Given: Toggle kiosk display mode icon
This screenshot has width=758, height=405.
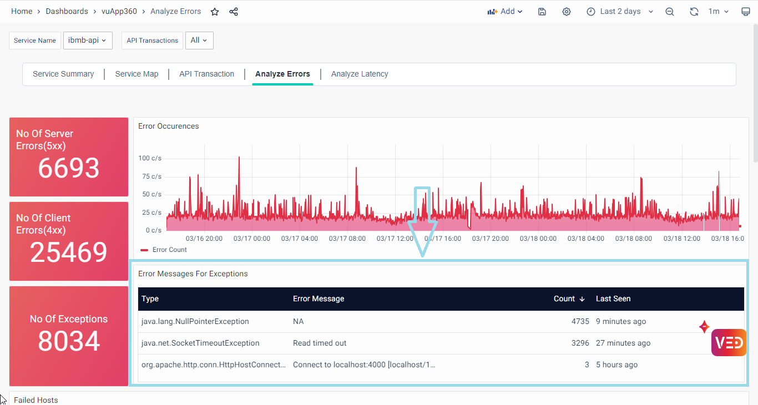Looking at the screenshot, I should point(745,12).
